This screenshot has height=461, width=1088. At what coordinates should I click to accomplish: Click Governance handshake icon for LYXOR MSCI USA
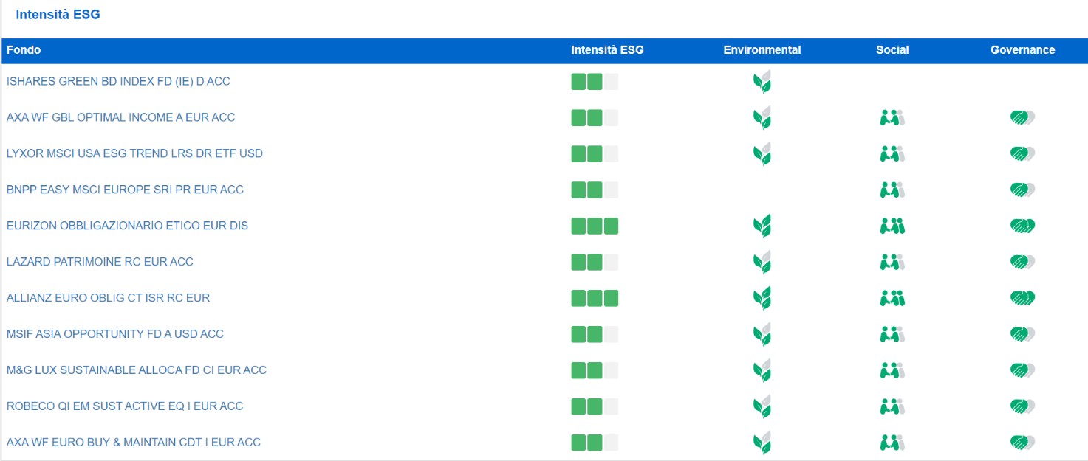pos(1022,153)
